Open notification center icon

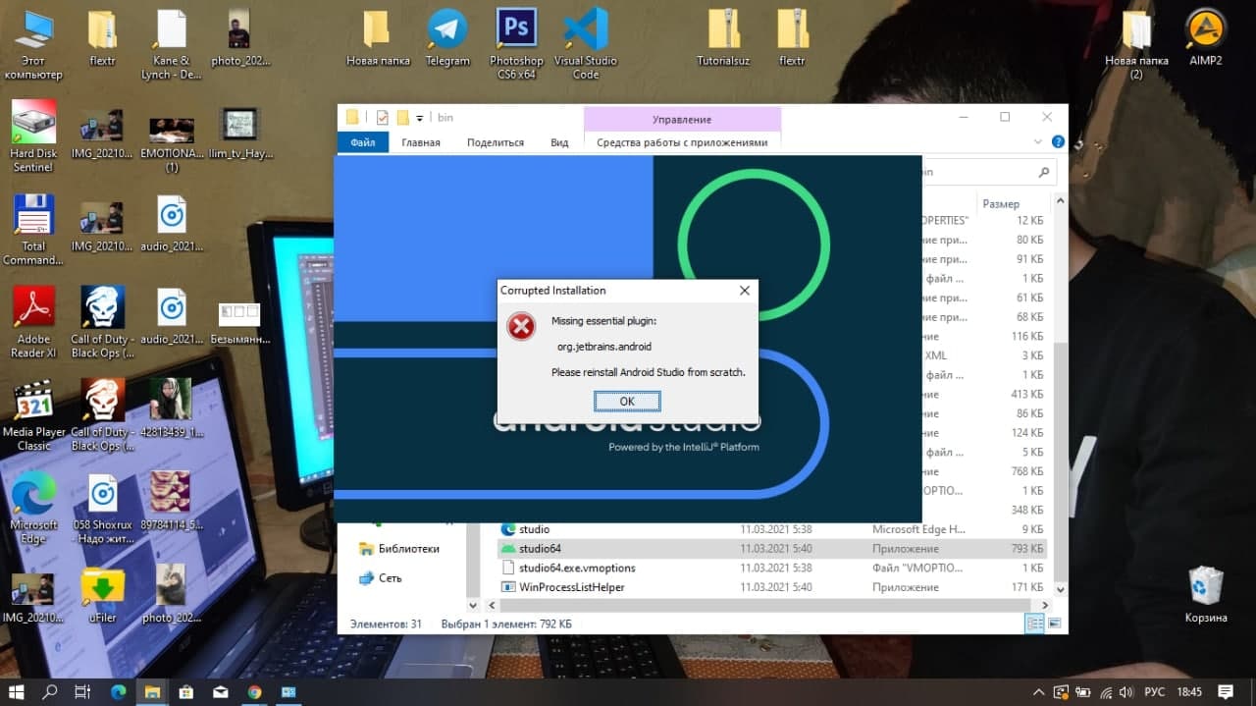pos(1225,691)
